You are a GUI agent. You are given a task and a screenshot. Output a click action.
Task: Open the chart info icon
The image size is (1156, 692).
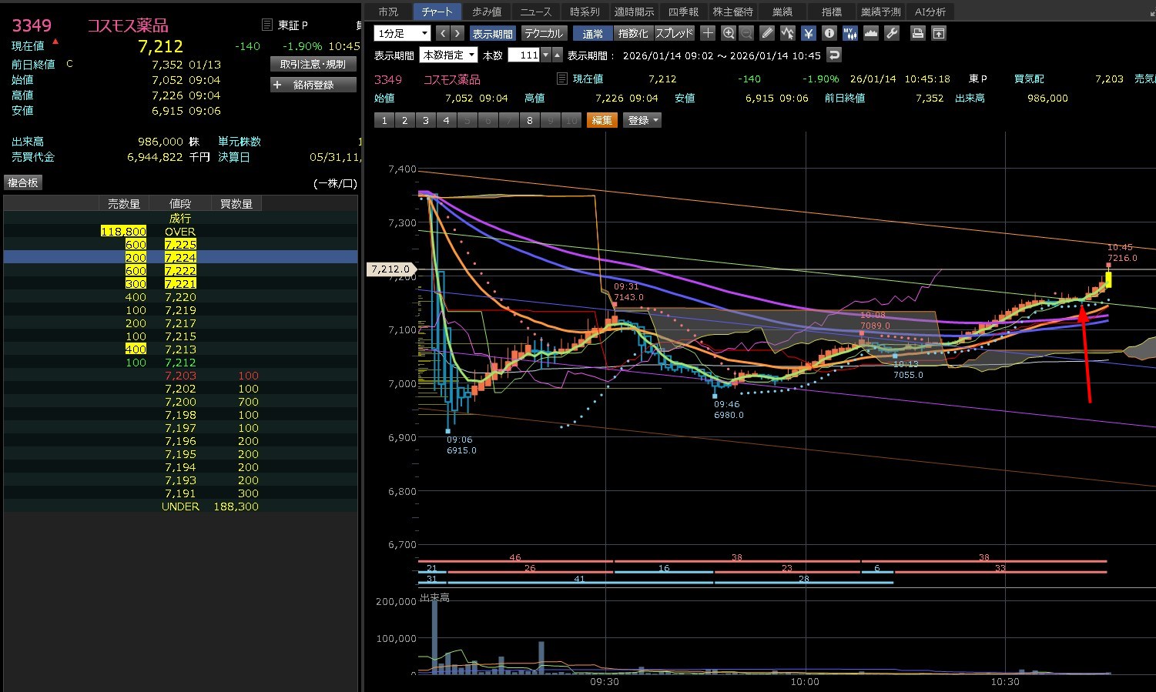click(x=829, y=33)
